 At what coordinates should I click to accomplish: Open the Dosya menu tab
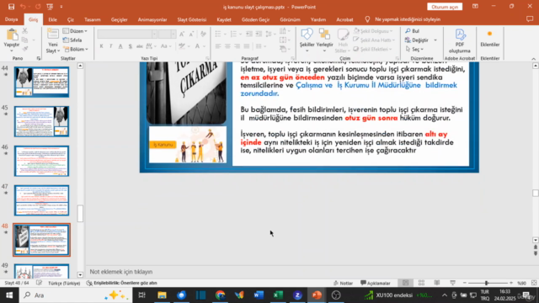[11, 19]
